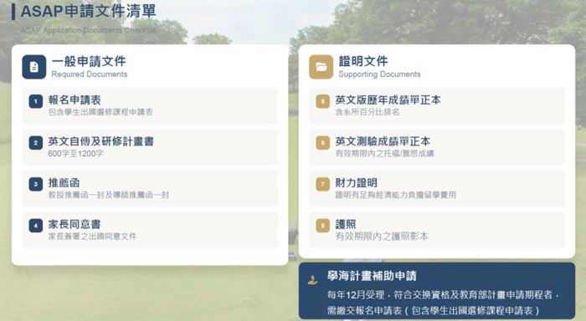Select the 英文測驗成績單正本 item title
The height and width of the screenshot is (321, 586).
(383, 141)
